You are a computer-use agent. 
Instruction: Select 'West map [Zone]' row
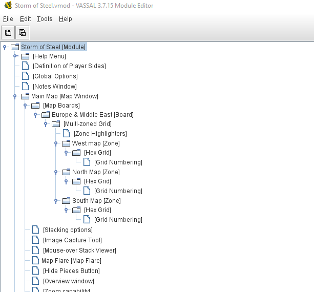click(96, 143)
